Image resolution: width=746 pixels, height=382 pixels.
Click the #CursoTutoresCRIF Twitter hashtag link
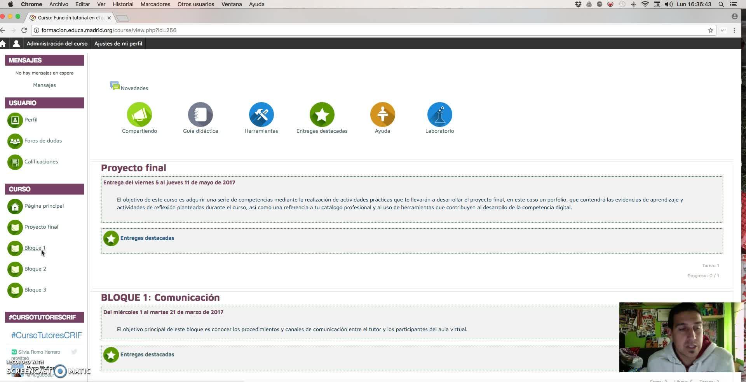pos(47,335)
